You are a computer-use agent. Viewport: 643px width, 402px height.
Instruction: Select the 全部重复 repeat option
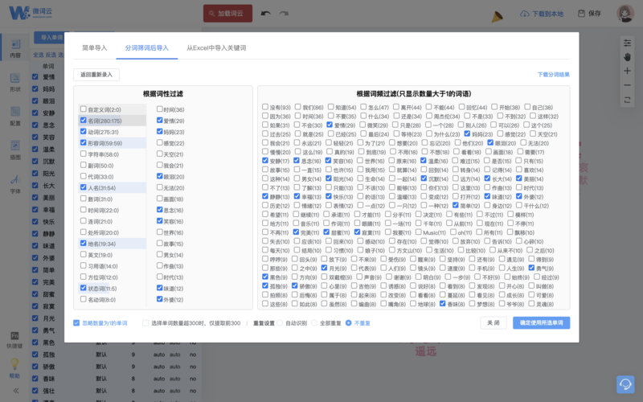[x=313, y=323]
